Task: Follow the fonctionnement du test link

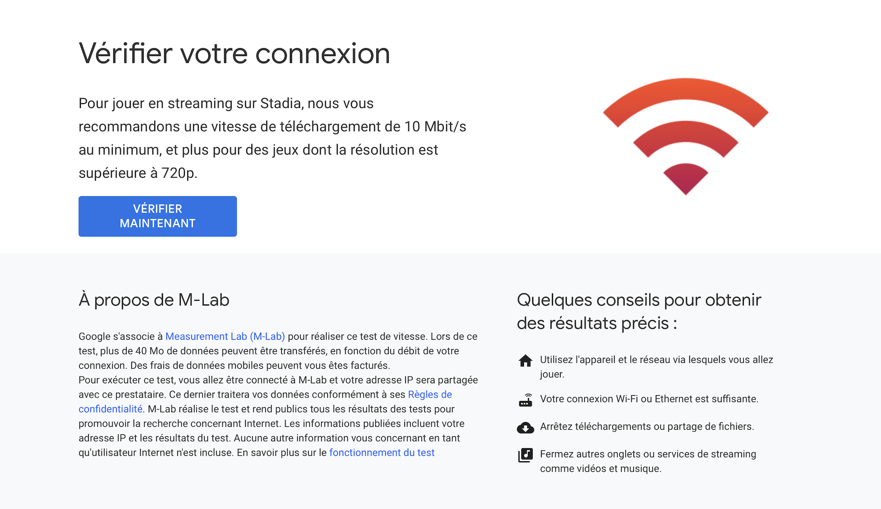Action: pyautogui.click(x=382, y=453)
